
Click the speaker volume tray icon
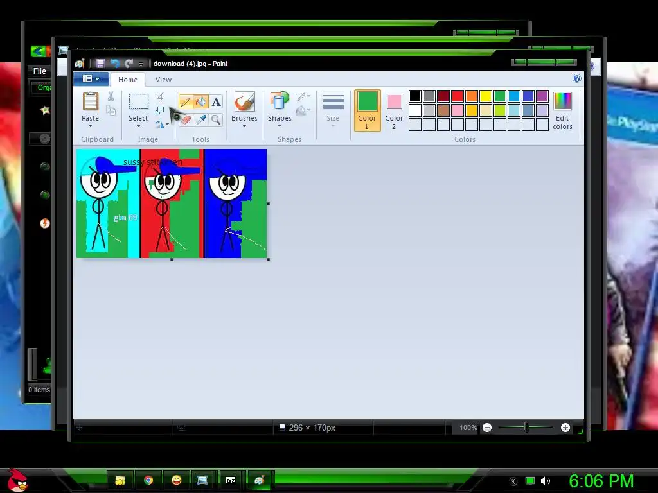pos(546,481)
